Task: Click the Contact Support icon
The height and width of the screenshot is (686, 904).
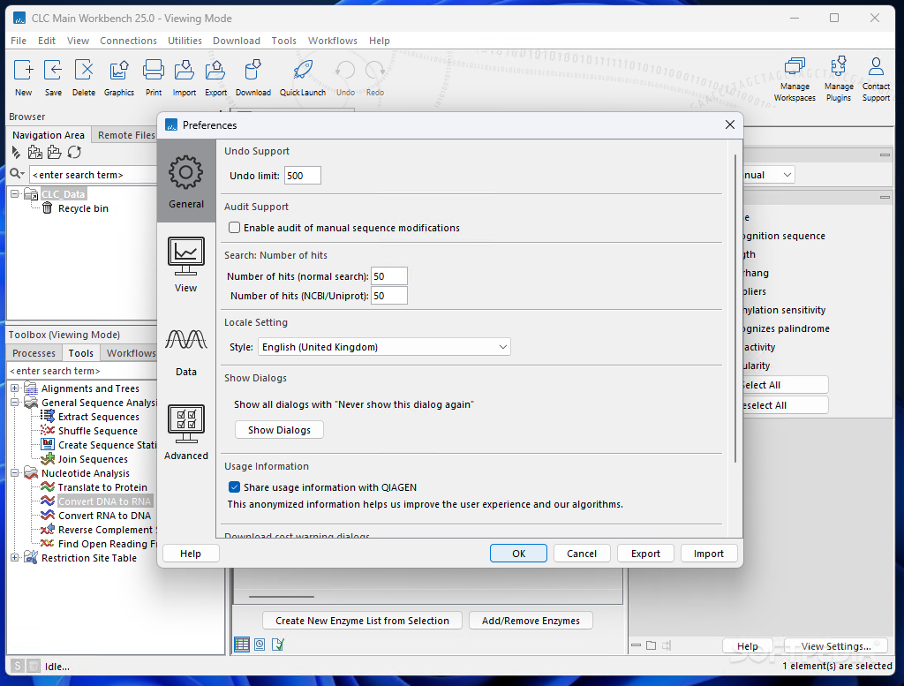Action: [x=876, y=65]
